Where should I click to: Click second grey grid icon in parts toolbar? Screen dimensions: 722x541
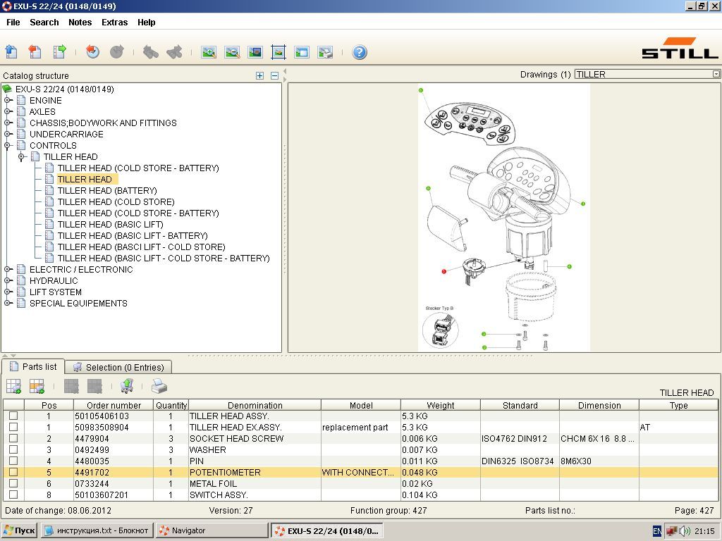click(x=95, y=386)
